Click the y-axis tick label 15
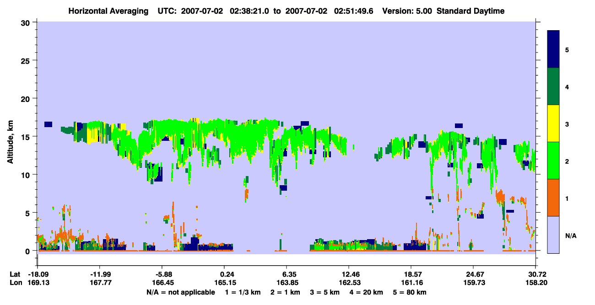 (27, 137)
